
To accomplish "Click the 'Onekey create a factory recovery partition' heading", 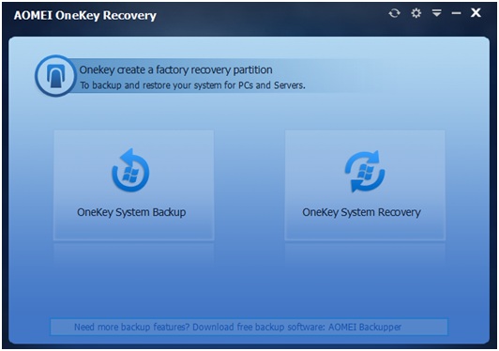I will tap(175, 69).
